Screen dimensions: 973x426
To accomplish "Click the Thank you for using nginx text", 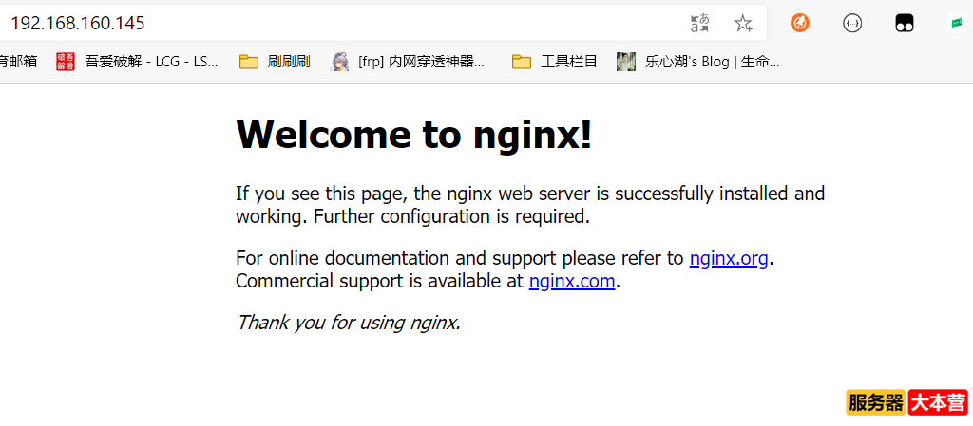I will (348, 322).
